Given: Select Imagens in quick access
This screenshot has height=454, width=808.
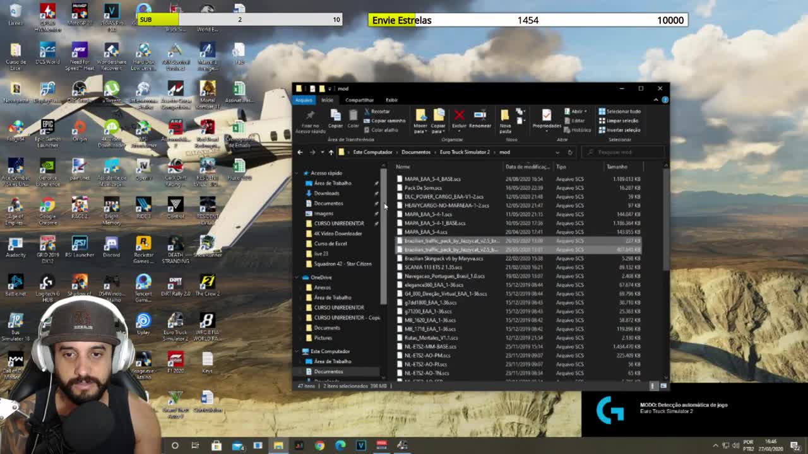Looking at the screenshot, I should click(323, 213).
